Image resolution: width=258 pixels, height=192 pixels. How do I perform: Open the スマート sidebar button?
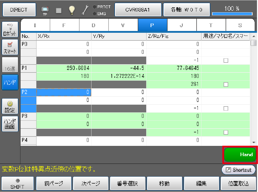tap(10, 47)
